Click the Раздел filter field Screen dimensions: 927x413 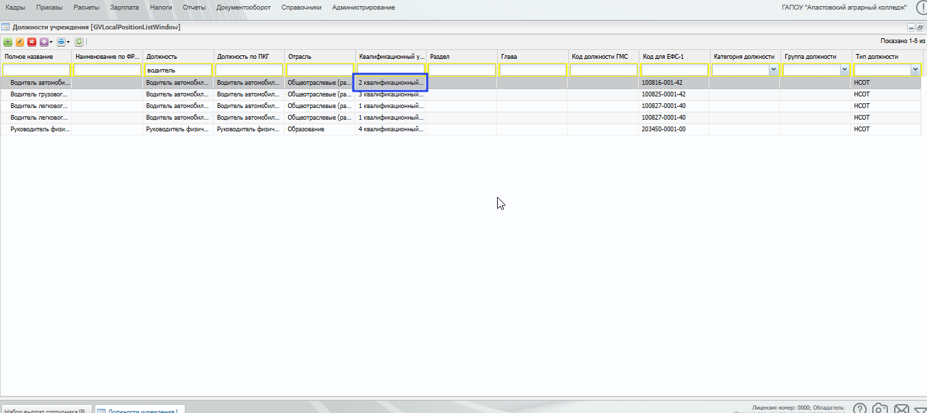[x=461, y=70]
